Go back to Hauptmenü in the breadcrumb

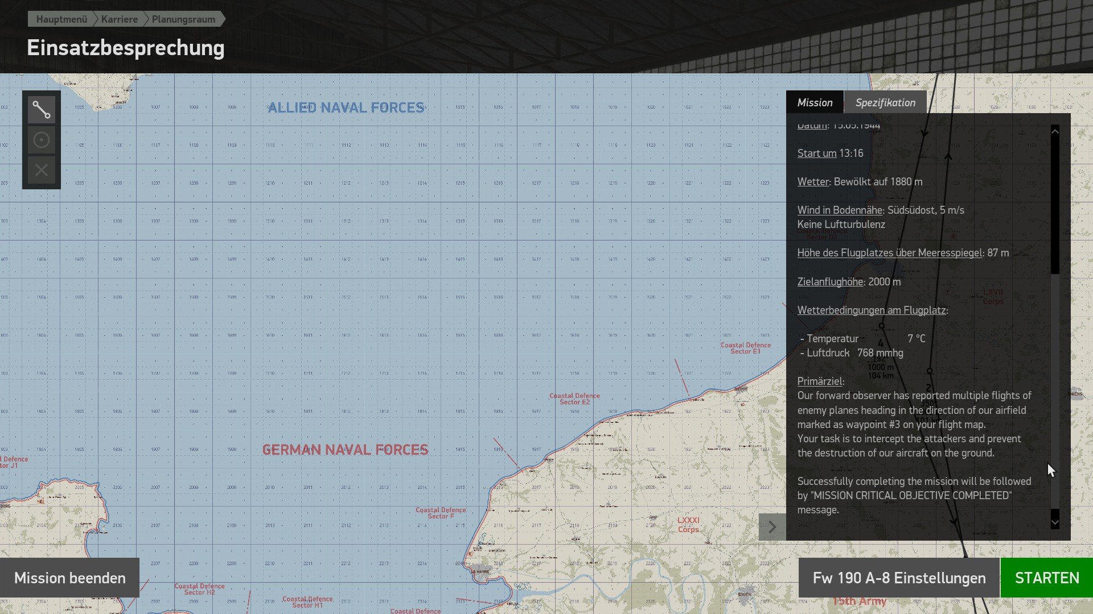61,19
